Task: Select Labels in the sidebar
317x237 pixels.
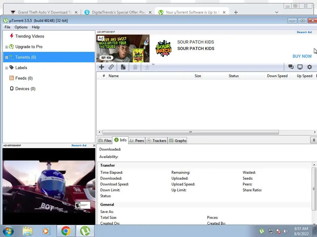Action: tap(21, 68)
